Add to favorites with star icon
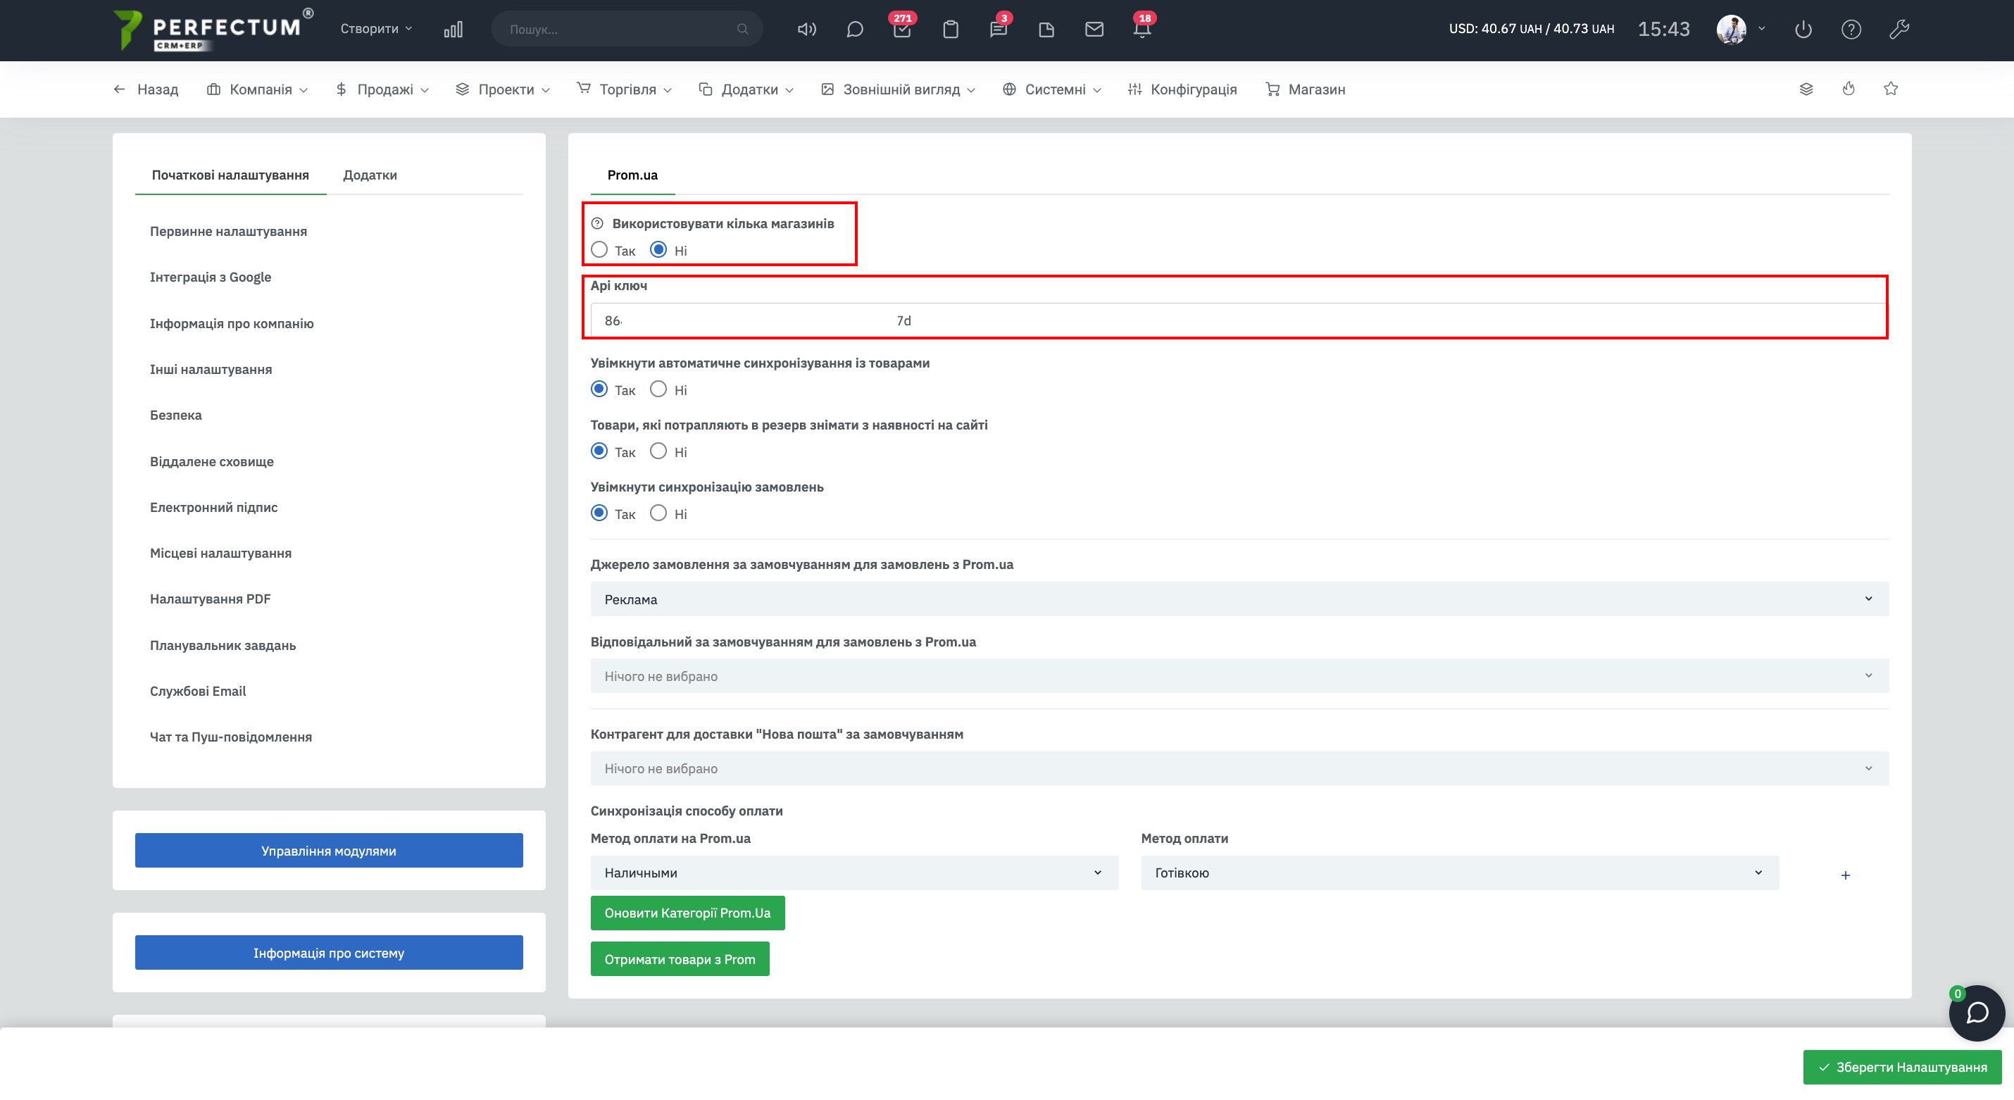Image resolution: width=2014 pixels, height=1100 pixels. pos(1891,89)
